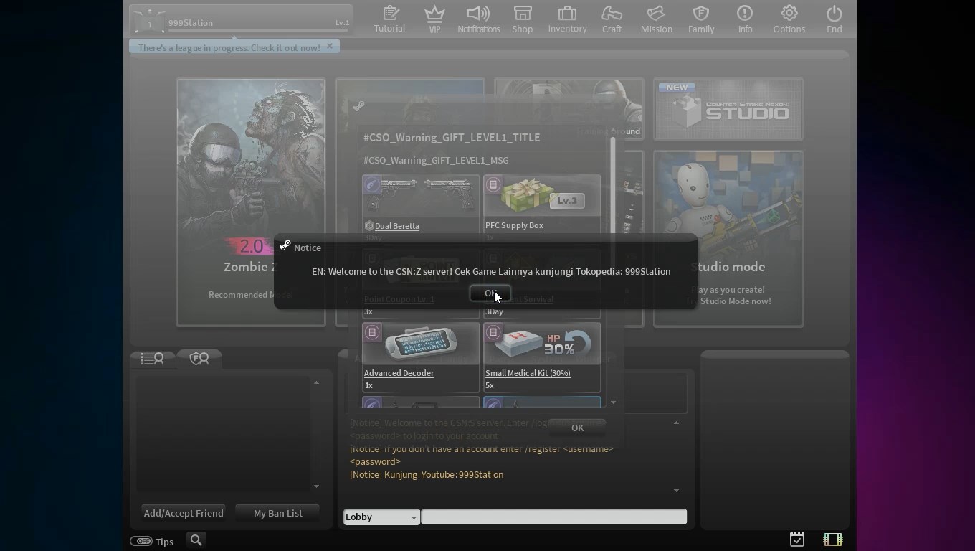Image resolution: width=975 pixels, height=551 pixels.
Task: Click the Kunjungi Youtube: 999Station notice line
Action: tap(427, 474)
